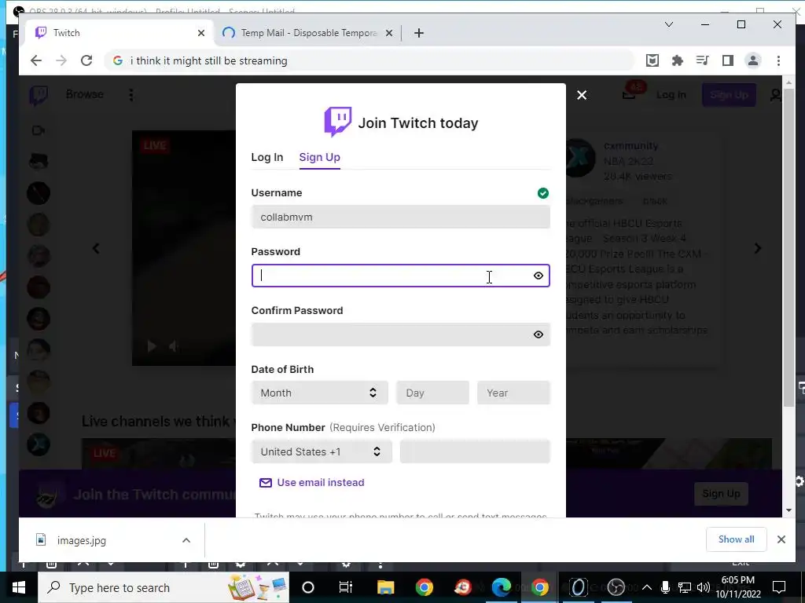This screenshot has width=805, height=603.
Task: Go to next carousel stream arrow
Action: 758,249
